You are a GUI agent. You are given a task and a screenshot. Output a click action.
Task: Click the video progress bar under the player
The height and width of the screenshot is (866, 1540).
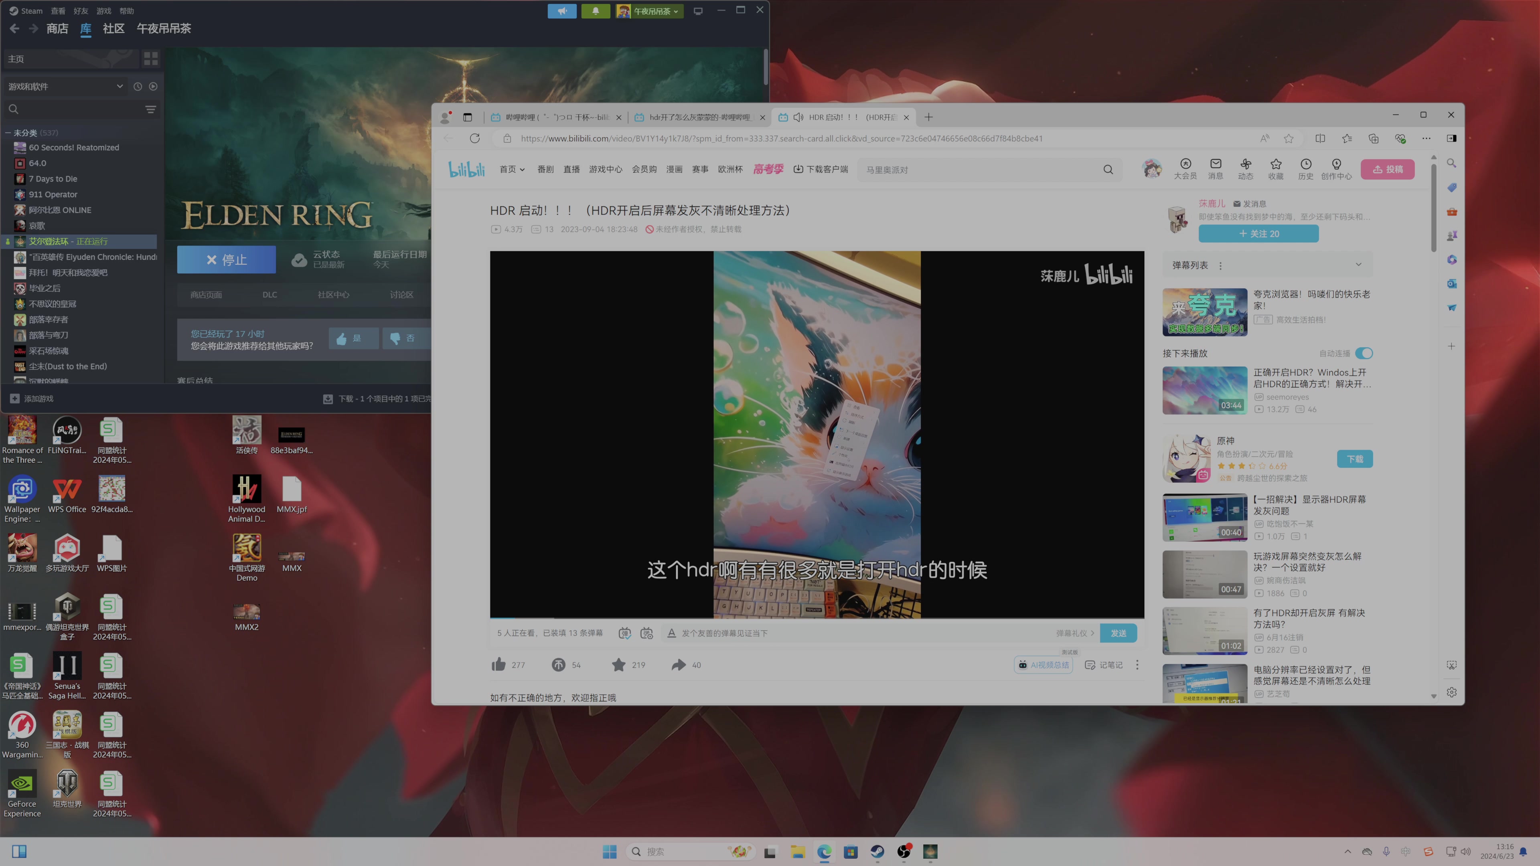817,617
